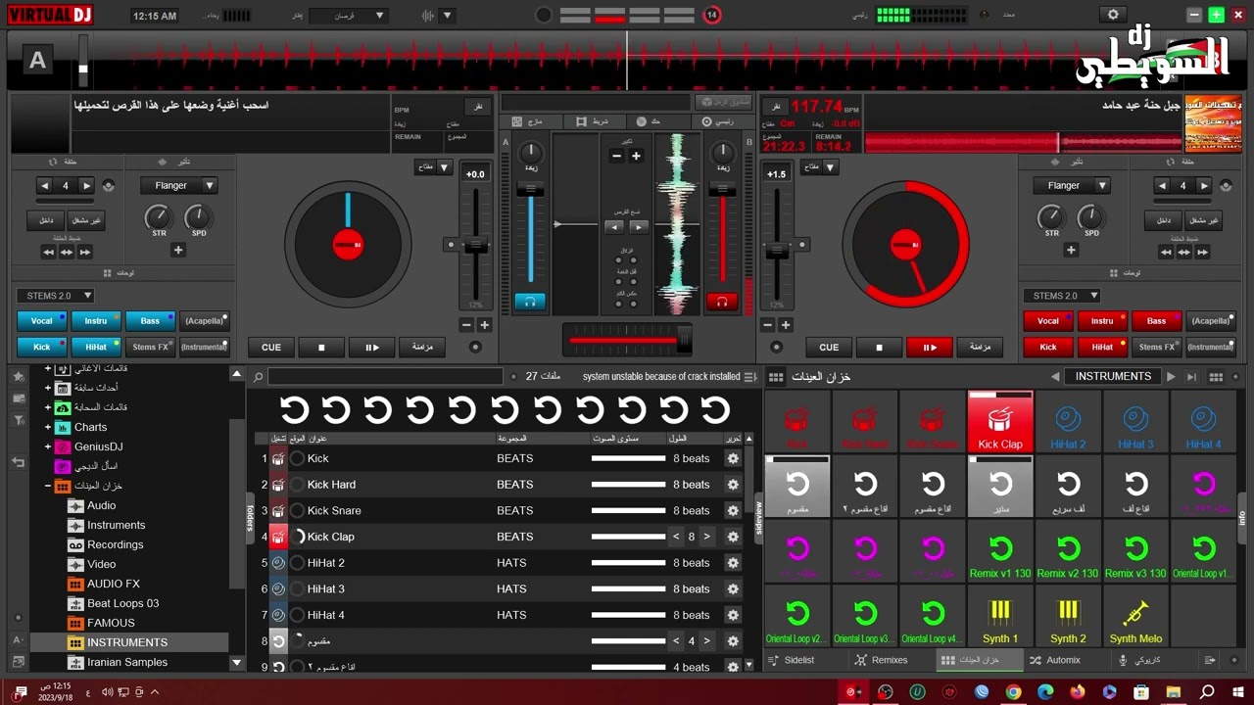Open the sampler grid view icon beside INSTRUMENTS
The image size is (1254, 705).
pyautogui.click(x=1217, y=377)
